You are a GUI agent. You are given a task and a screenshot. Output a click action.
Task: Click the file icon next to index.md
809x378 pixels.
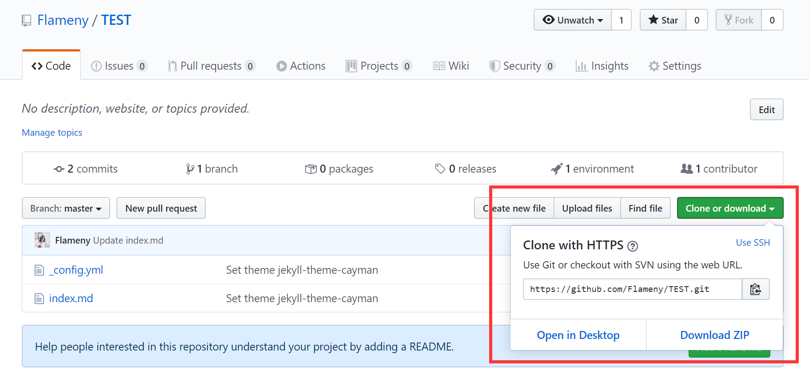(39, 299)
